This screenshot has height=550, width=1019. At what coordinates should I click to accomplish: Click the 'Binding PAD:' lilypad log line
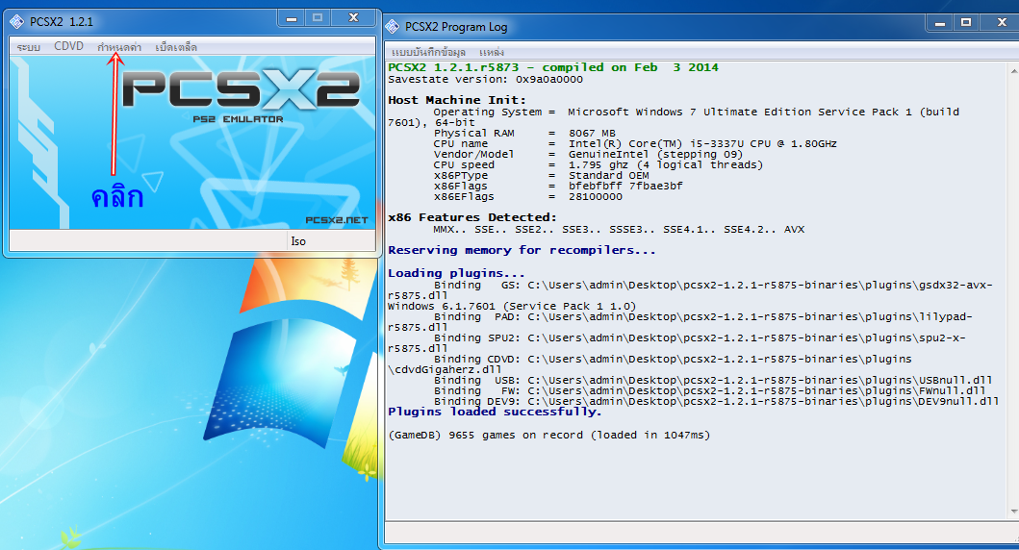(x=679, y=321)
